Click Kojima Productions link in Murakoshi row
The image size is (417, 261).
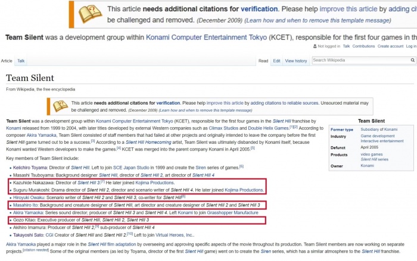pyautogui.click(x=244, y=190)
